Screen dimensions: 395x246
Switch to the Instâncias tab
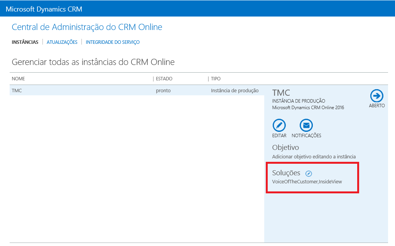coord(25,42)
